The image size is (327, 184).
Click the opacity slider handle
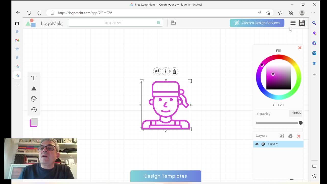pyautogui.click(x=301, y=123)
